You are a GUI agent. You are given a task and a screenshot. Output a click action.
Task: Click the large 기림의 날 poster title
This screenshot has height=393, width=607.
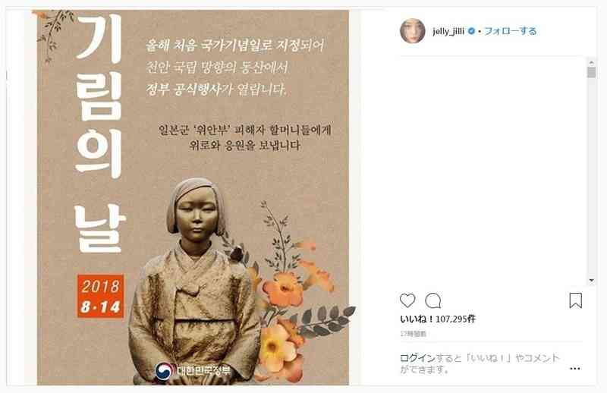[99, 134]
